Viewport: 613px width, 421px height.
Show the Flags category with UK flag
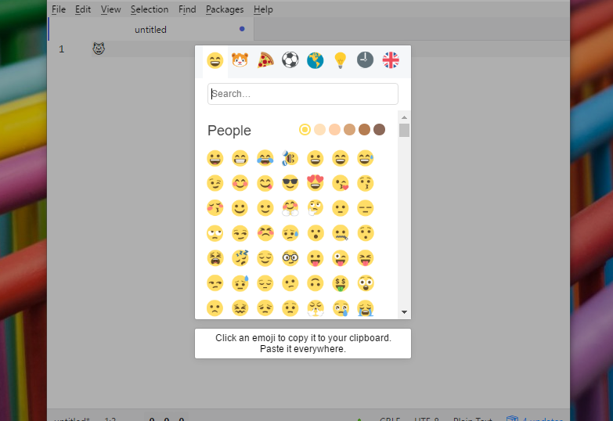[x=391, y=60]
